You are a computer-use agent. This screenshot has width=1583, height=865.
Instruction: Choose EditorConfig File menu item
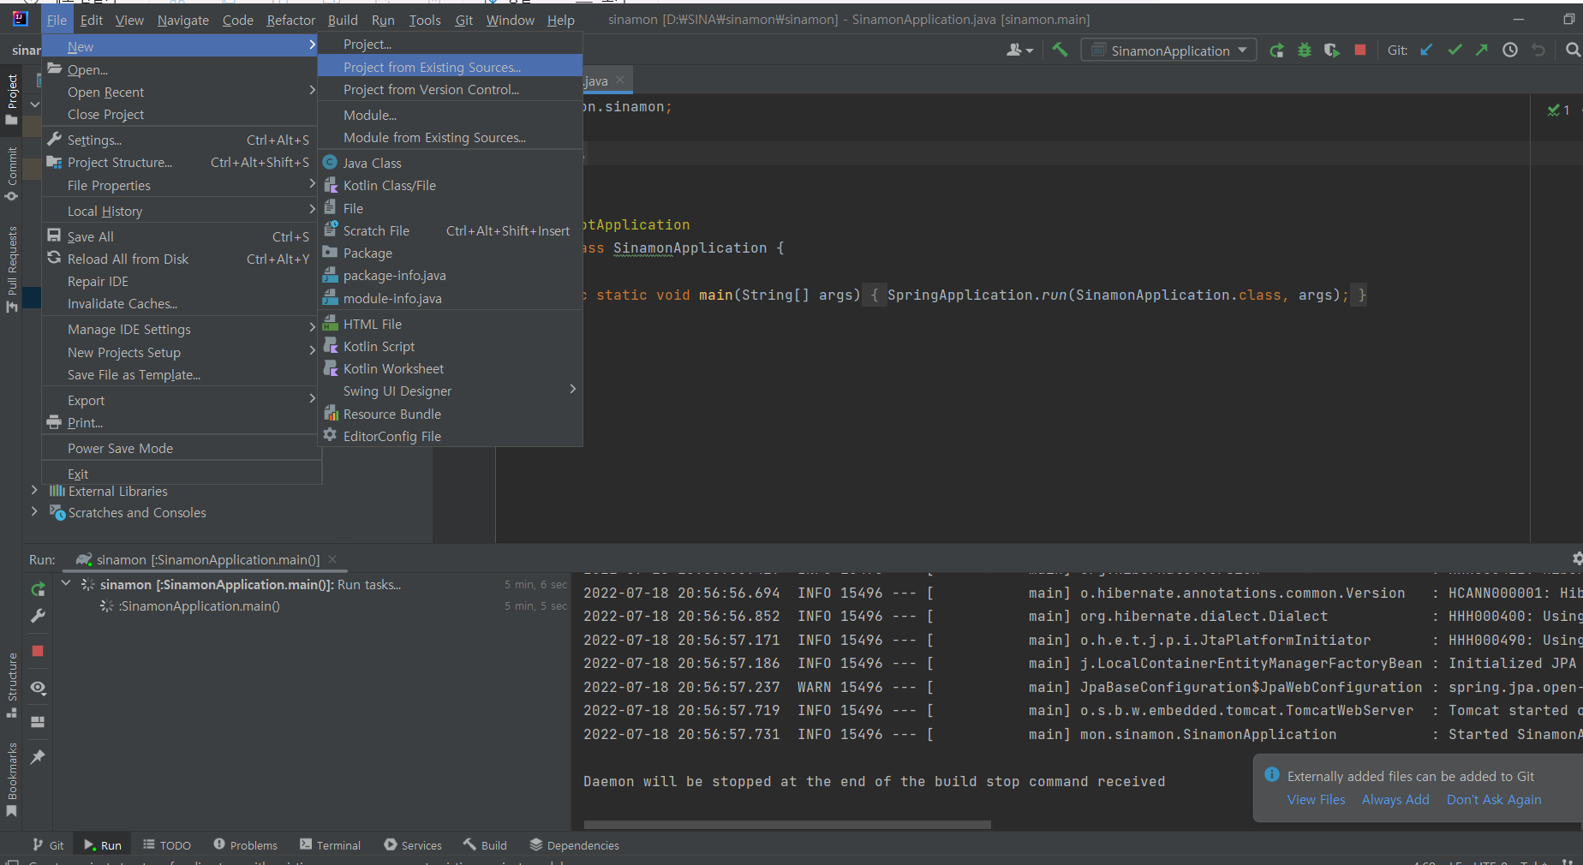pyautogui.click(x=450, y=436)
